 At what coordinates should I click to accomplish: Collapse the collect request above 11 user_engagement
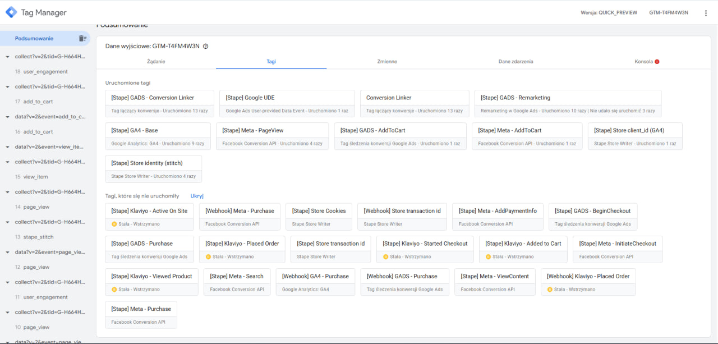[x=7, y=282]
